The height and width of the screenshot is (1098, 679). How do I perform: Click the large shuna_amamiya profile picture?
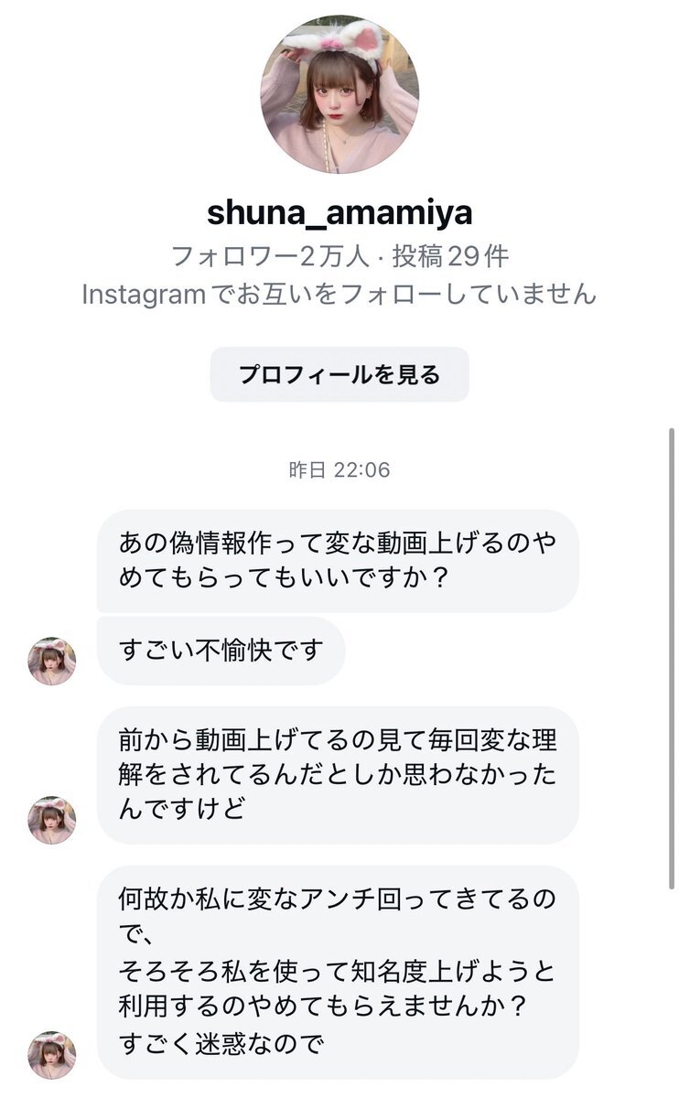(339, 94)
